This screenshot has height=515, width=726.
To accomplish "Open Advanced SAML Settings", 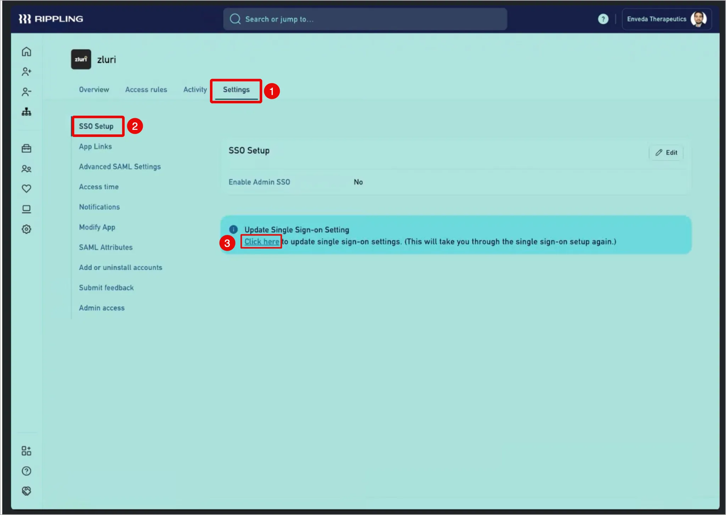I will coord(120,167).
